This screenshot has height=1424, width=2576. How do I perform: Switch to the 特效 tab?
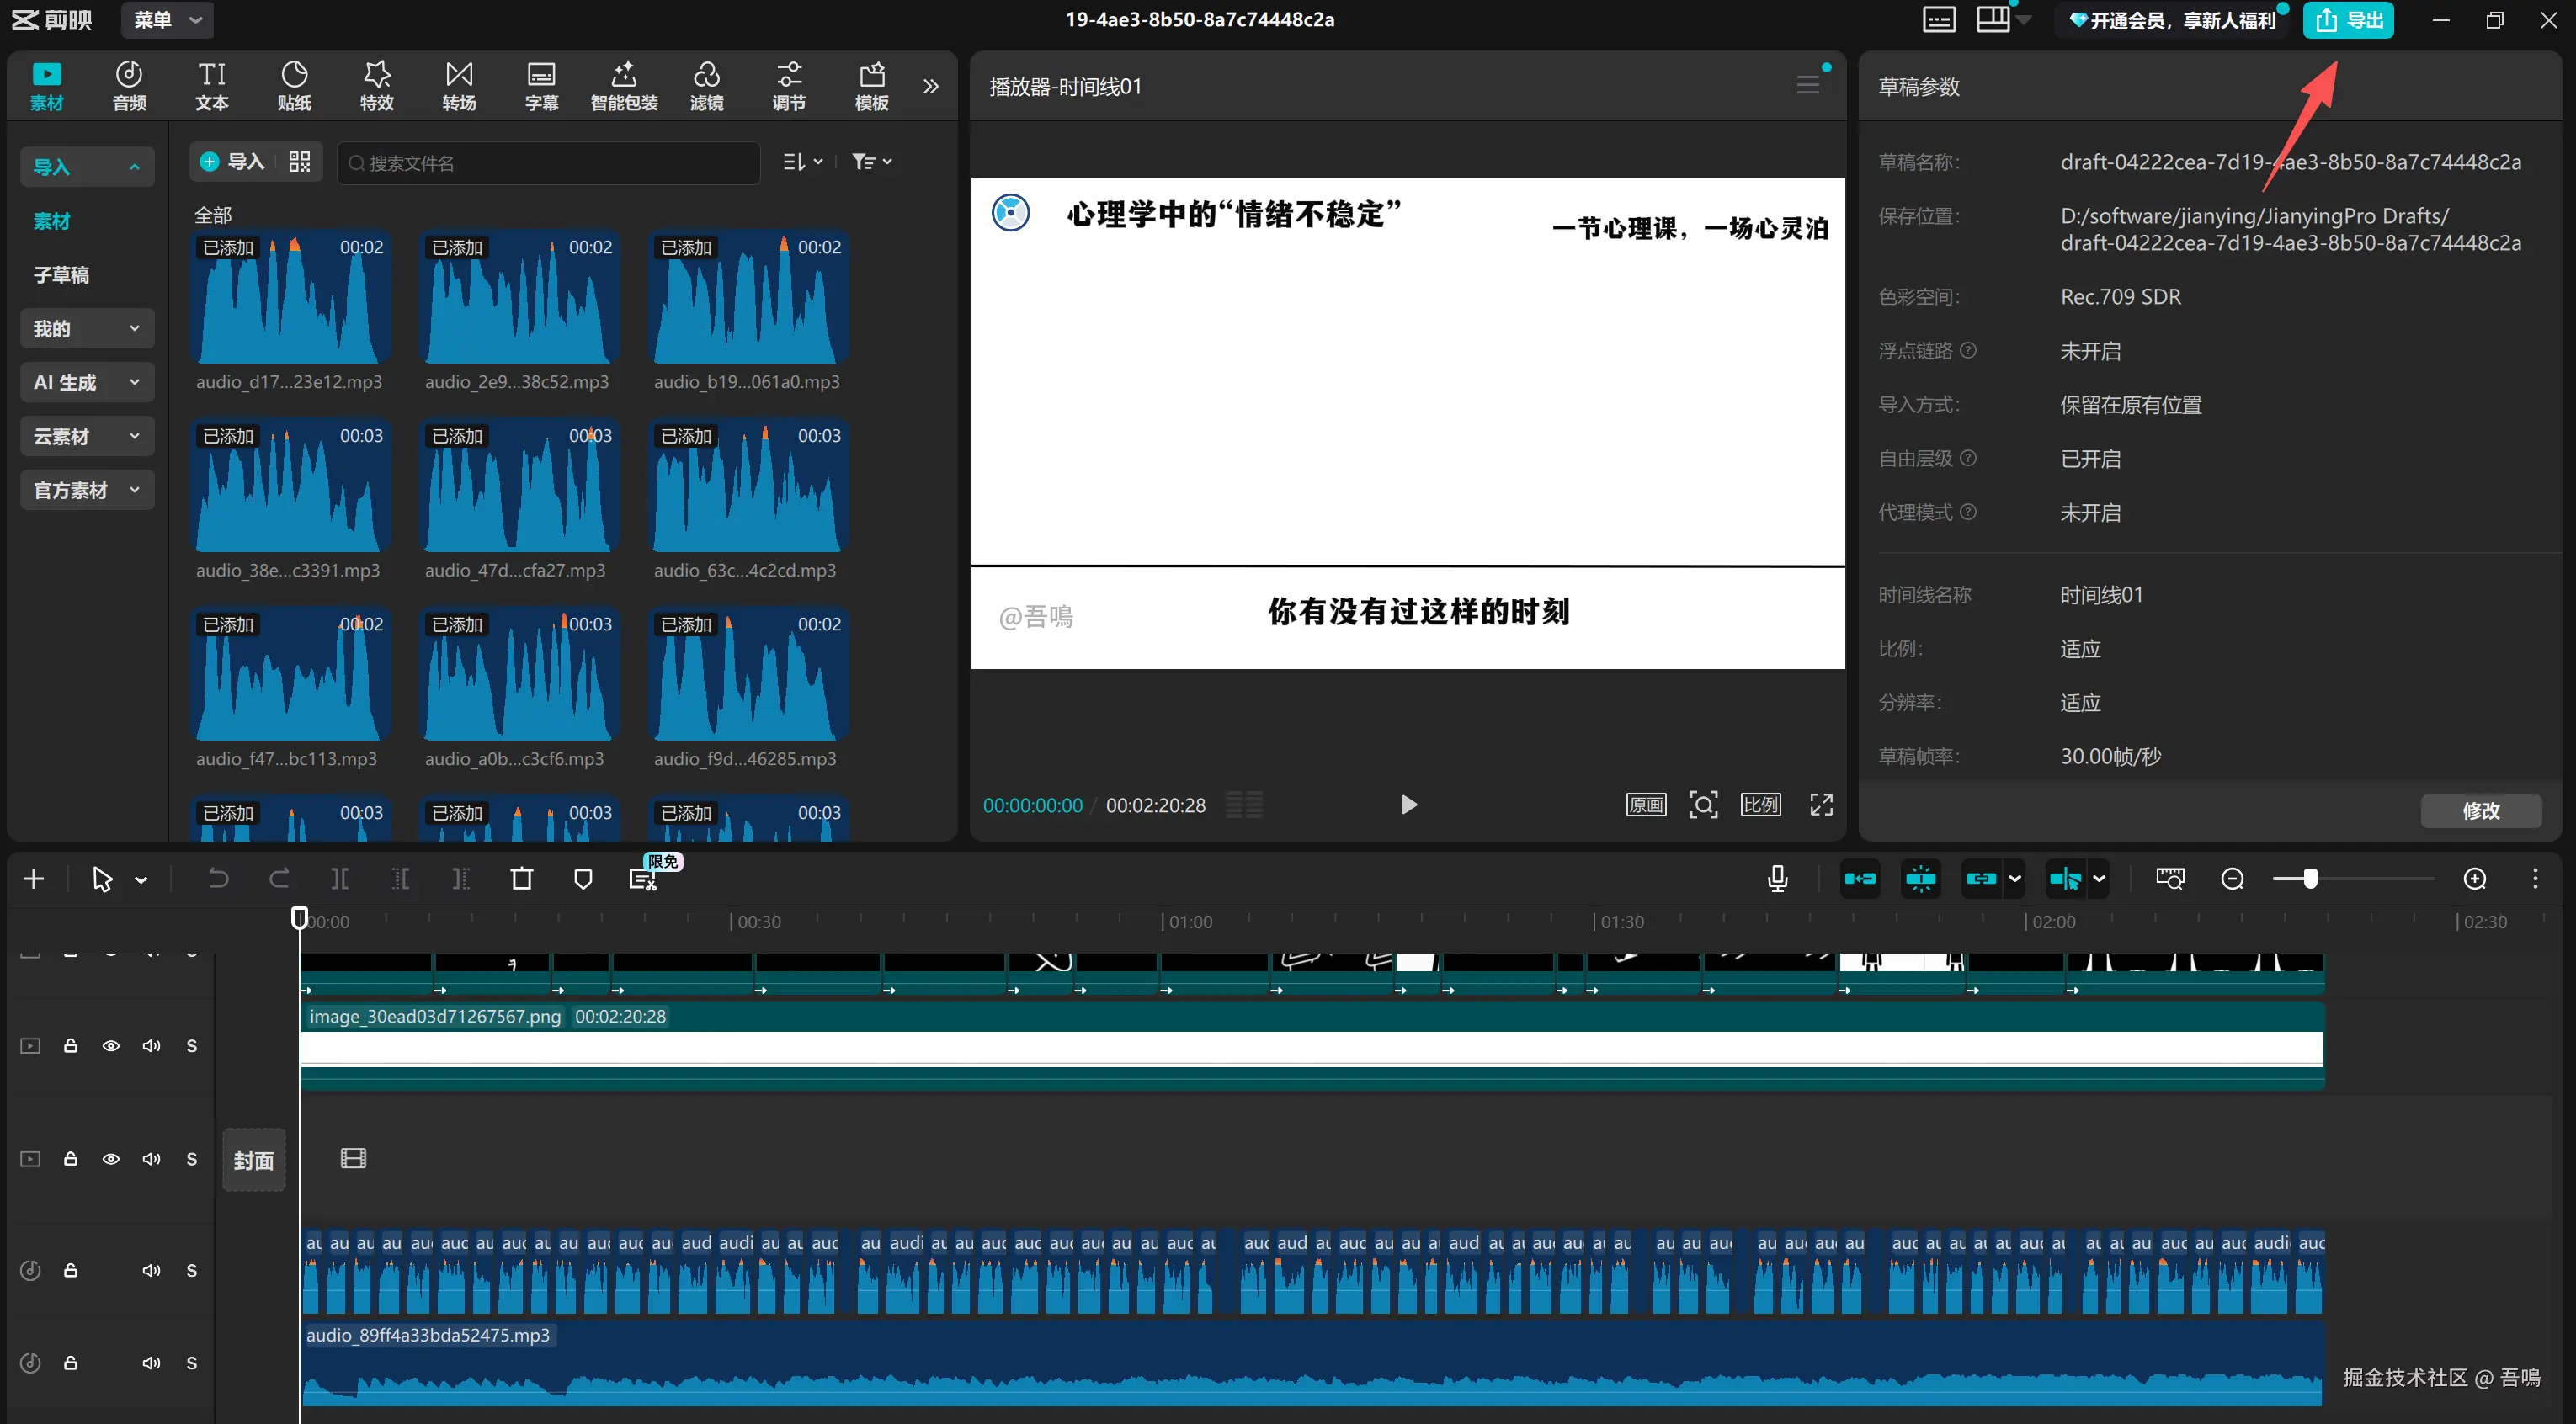[x=376, y=85]
